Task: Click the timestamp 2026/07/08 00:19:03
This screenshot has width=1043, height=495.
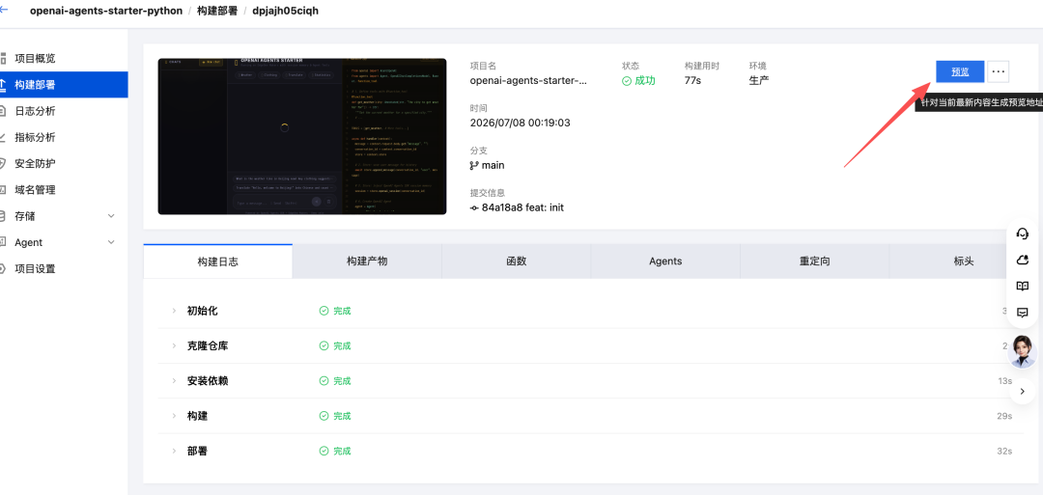Action: tap(521, 123)
